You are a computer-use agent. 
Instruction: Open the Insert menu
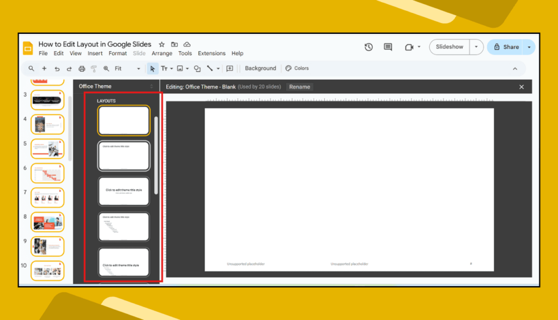point(95,53)
